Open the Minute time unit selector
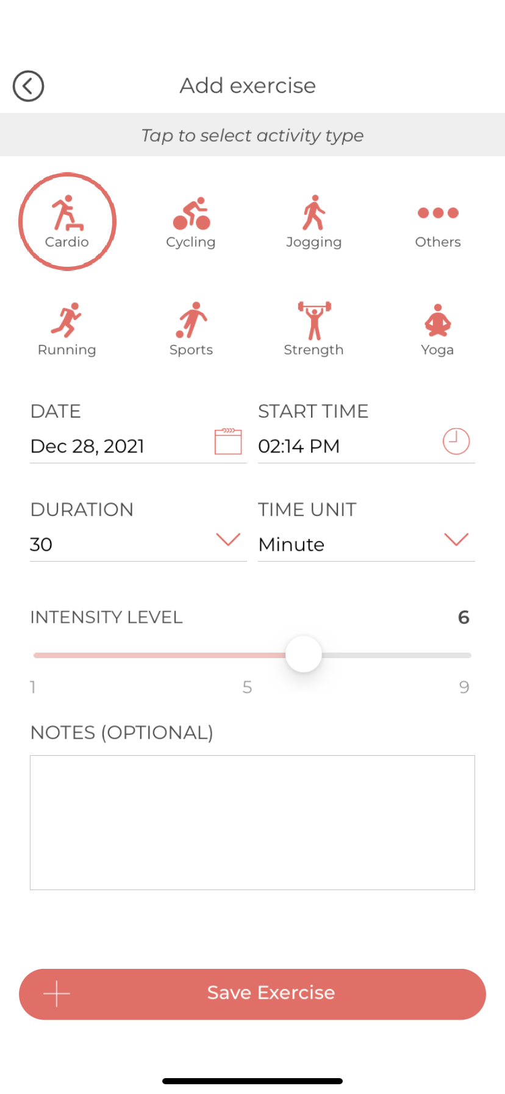Screen dimensions: 505x1094 tap(292, 545)
